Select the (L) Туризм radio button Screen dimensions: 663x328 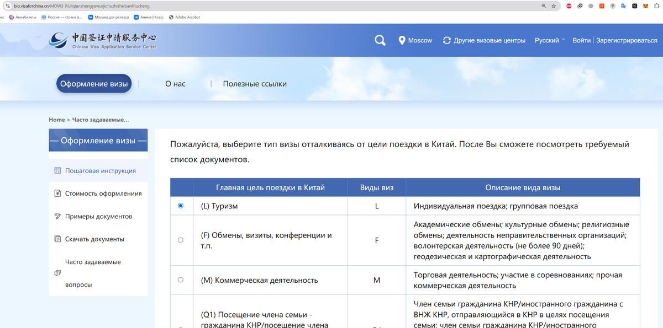click(181, 206)
